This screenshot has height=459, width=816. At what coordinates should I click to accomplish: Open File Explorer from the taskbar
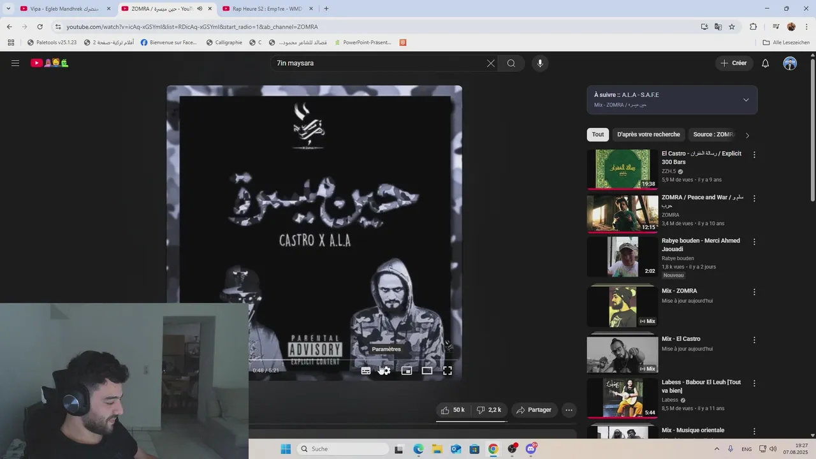pos(437,449)
